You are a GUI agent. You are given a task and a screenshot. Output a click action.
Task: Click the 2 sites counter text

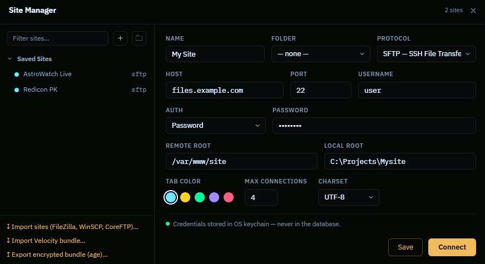click(453, 10)
